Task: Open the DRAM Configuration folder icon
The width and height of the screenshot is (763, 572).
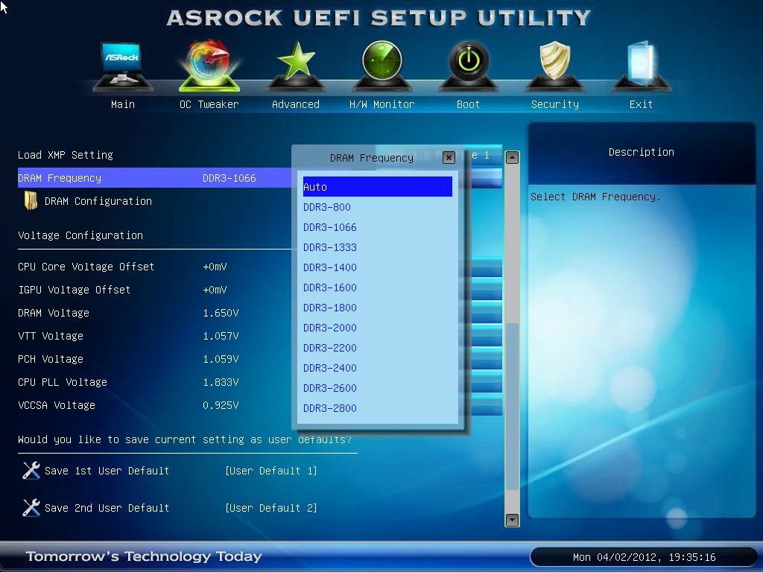Action: click(x=31, y=201)
